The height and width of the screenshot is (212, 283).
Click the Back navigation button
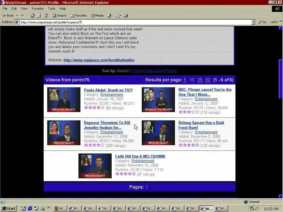[8, 15]
